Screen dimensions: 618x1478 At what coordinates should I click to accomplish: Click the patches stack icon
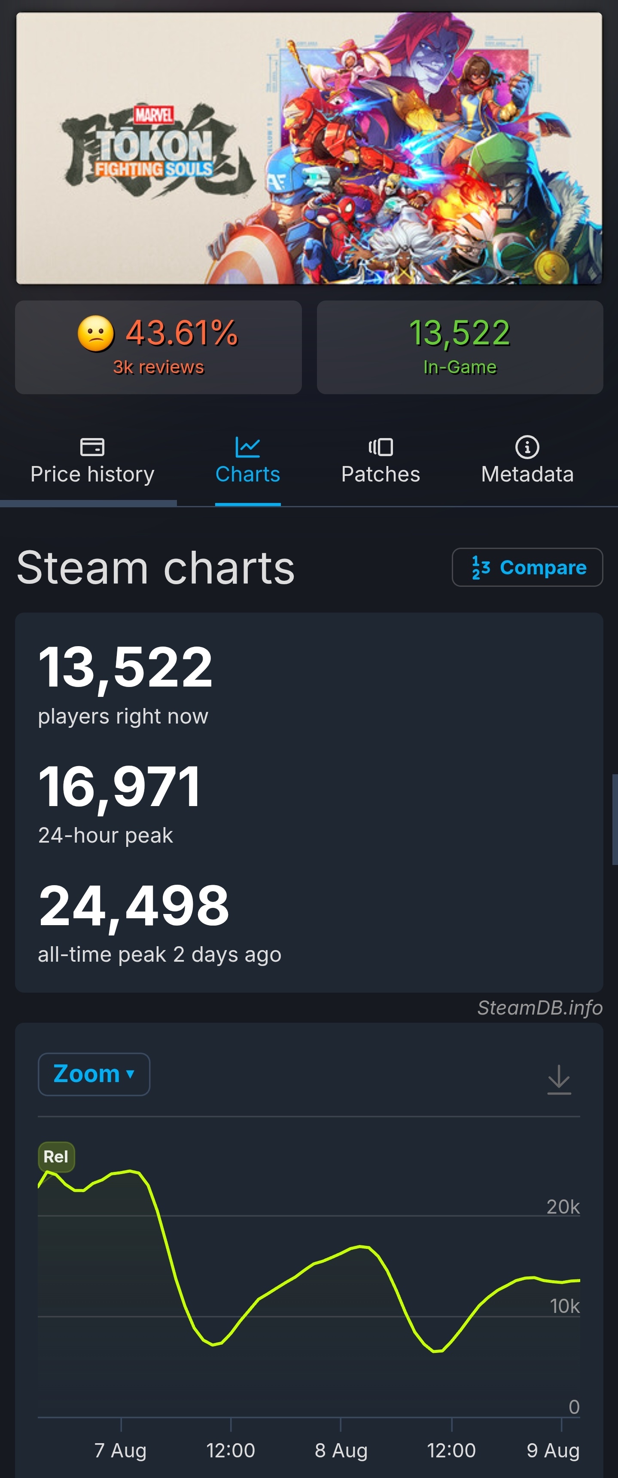pos(381,447)
